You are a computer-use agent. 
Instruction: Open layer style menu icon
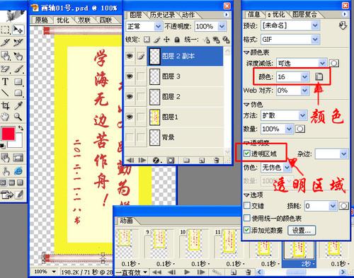pos(156,161)
